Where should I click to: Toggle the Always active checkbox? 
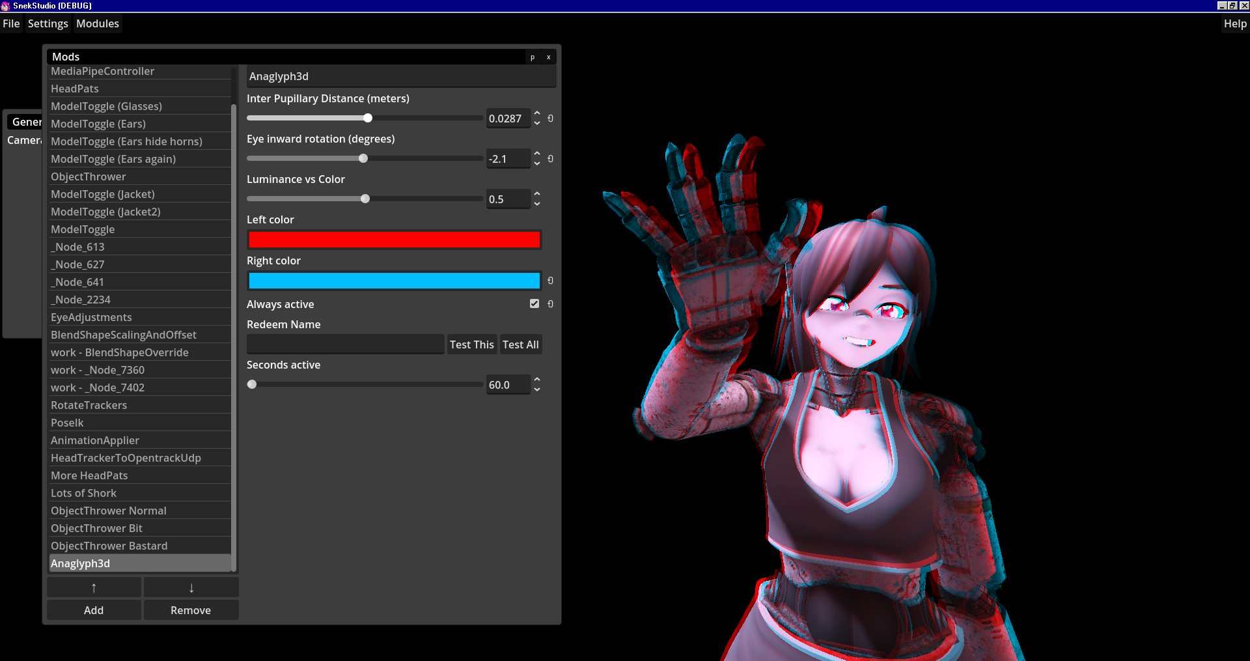535,304
